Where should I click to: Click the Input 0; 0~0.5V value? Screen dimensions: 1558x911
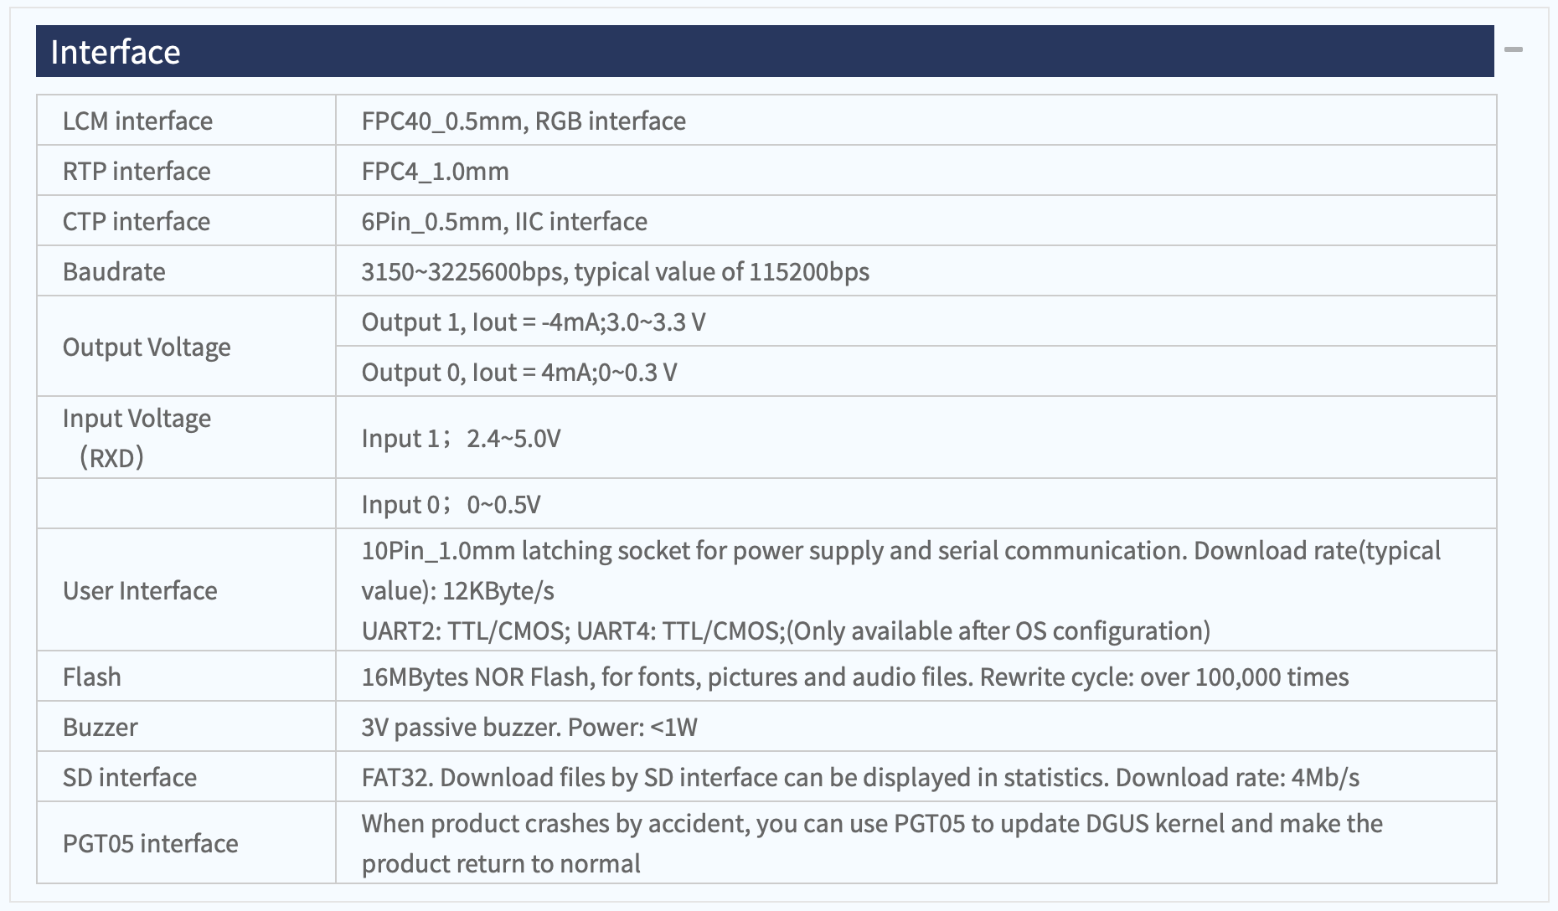click(x=451, y=504)
